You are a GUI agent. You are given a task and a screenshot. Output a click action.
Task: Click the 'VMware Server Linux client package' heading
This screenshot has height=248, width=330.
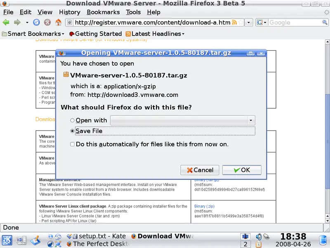click(x=73, y=206)
